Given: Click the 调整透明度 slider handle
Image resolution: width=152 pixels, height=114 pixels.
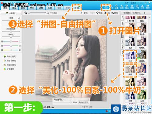Looking at the screenshot, I should [71, 102].
